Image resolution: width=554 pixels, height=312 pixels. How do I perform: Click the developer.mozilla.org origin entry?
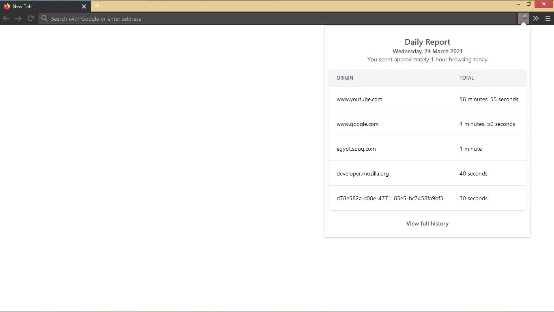[363, 174]
